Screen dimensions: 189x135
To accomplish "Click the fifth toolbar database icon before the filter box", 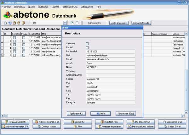I will [23, 23].
